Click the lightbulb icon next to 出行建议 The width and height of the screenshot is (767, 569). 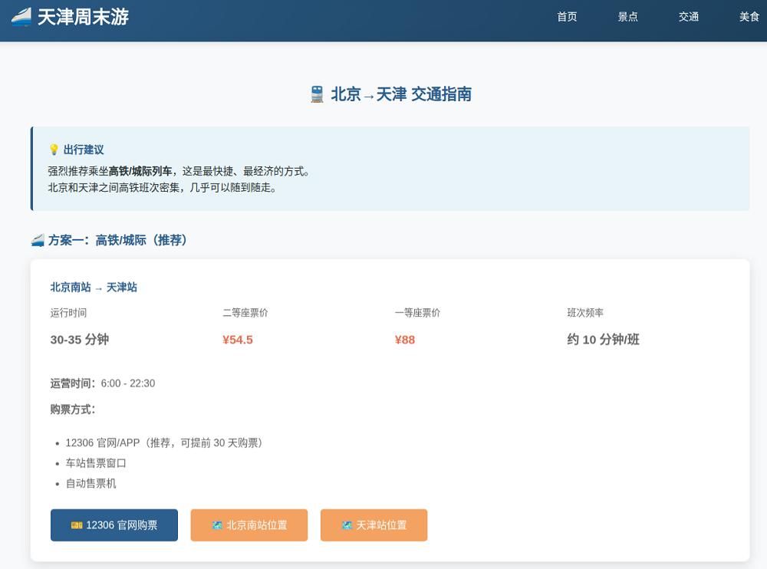click(x=54, y=150)
